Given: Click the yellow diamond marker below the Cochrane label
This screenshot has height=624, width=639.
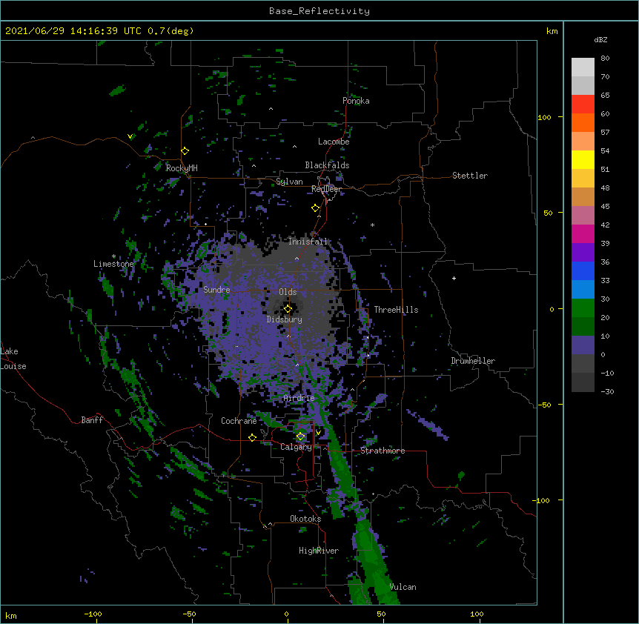Looking at the screenshot, I should click(252, 437).
